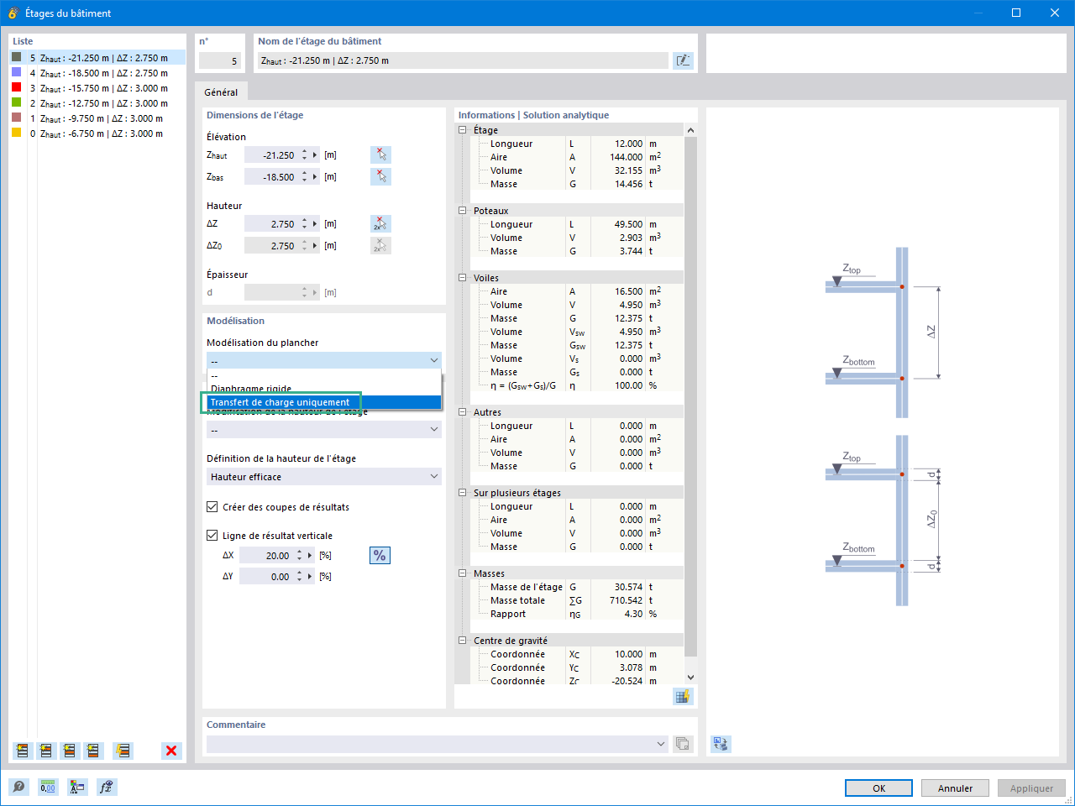Click the color and text display settings icon
The image size is (1075, 806).
pos(77,787)
